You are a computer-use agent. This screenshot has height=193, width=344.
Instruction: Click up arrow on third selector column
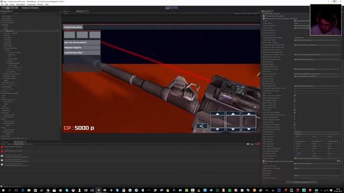248,114
